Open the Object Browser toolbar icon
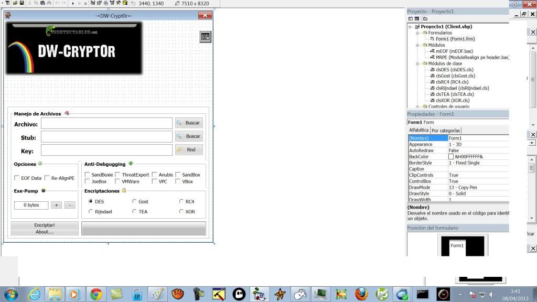Screen dimensions: 537x302 coord(112,3)
